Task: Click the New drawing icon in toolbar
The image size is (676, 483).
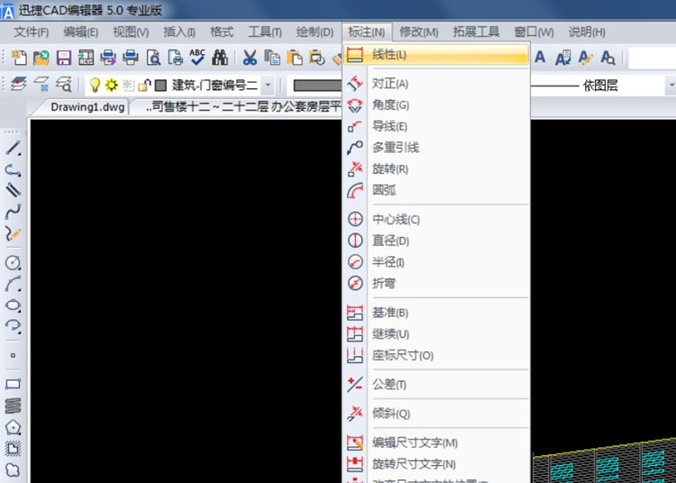Action: [19, 58]
